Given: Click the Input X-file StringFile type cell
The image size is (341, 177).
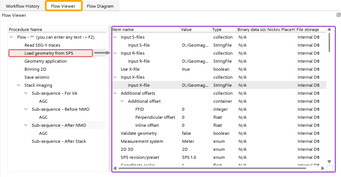Looking at the screenshot, I should 222,85.
